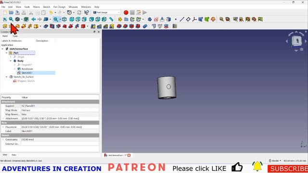Collapse the Sketch_On_Surface tree node
This screenshot has width=308, height=173.
click(x=6, y=77)
